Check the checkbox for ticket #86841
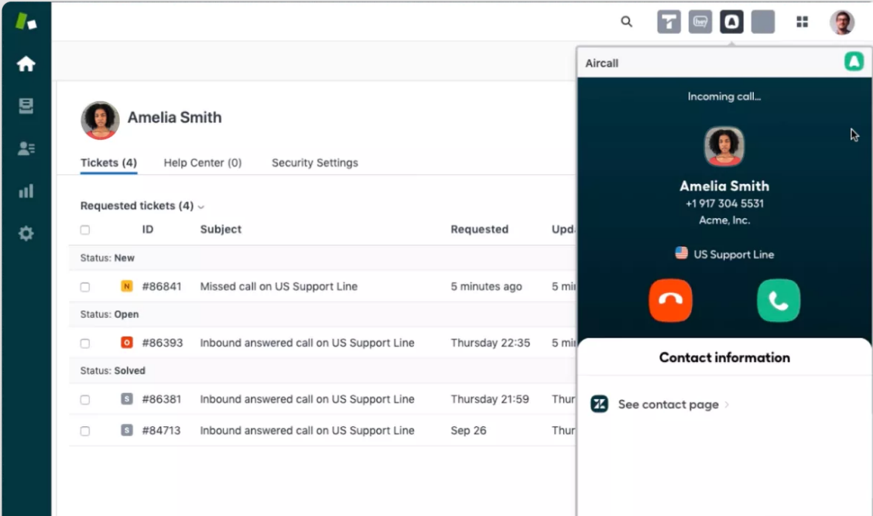Viewport: 873px width, 516px height. pos(85,286)
